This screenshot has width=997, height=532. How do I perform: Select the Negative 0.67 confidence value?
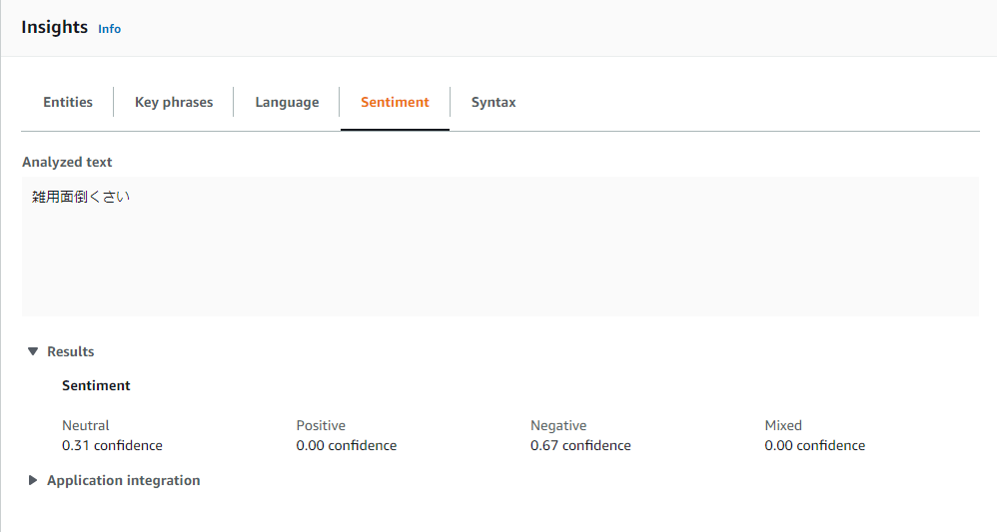580,445
